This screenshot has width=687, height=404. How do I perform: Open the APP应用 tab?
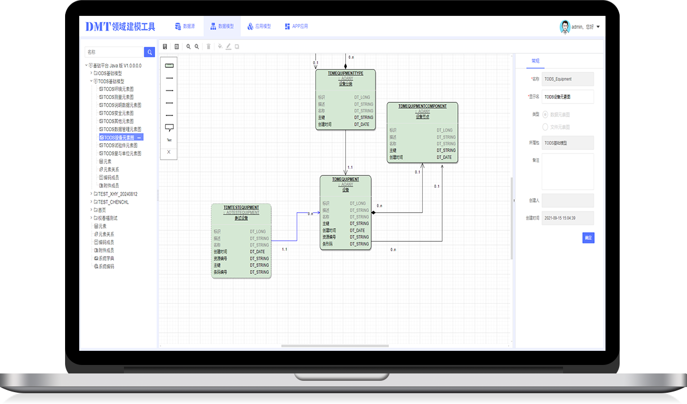[296, 27]
